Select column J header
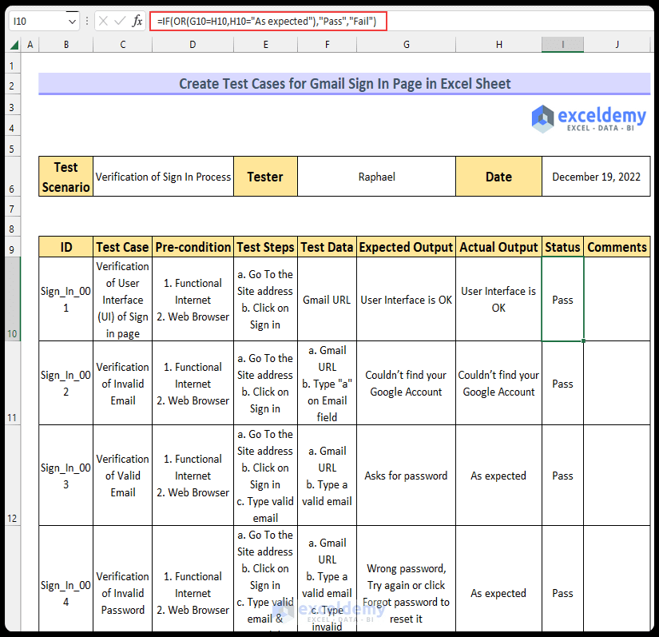Image resolution: width=659 pixels, height=637 pixels. pyautogui.click(x=617, y=44)
